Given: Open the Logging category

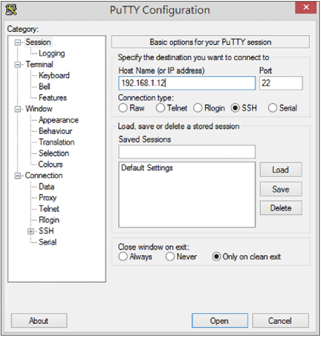Looking at the screenshot, I should [x=52, y=53].
